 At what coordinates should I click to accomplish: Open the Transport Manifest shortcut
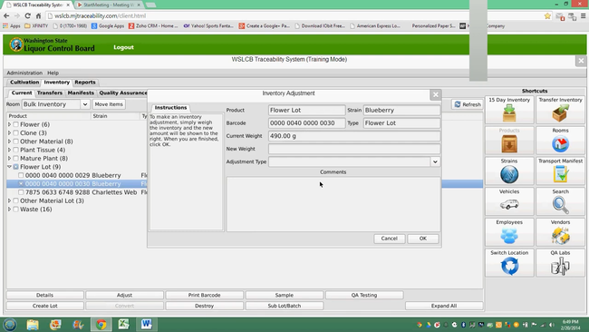(560, 171)
